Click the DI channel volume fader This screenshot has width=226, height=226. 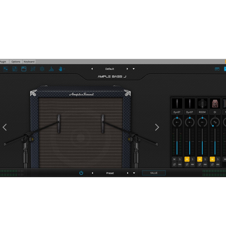click(215, 141)
